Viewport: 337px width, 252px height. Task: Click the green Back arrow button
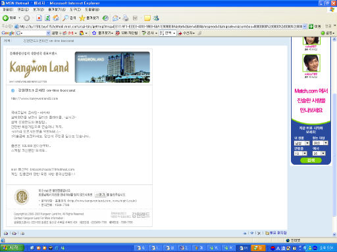[x=5, y=18]
